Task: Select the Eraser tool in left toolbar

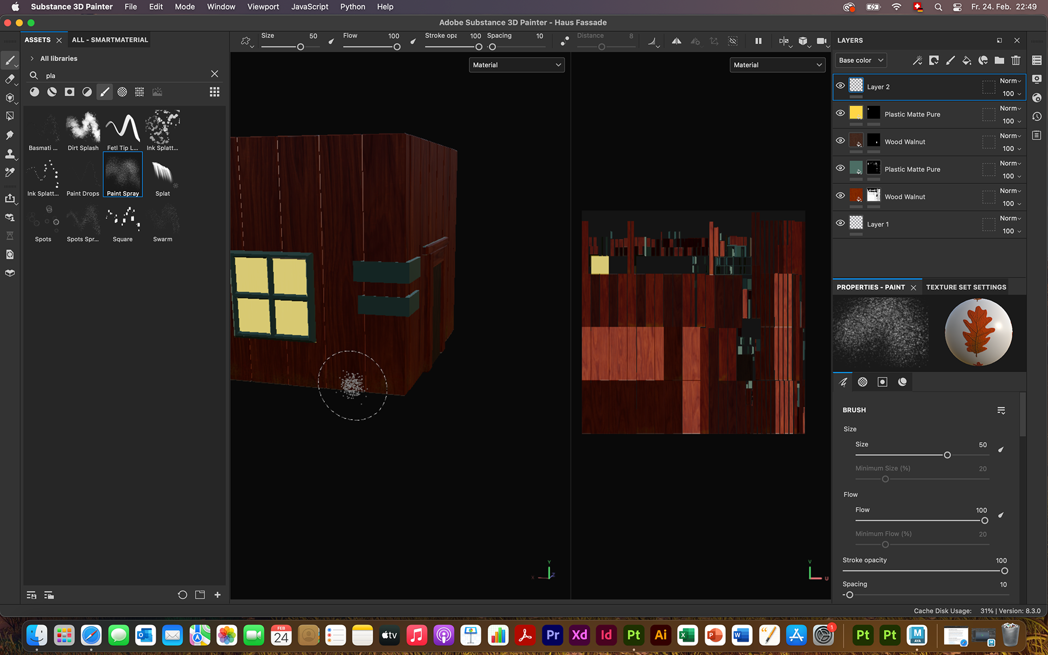Action: click(10, 79)
